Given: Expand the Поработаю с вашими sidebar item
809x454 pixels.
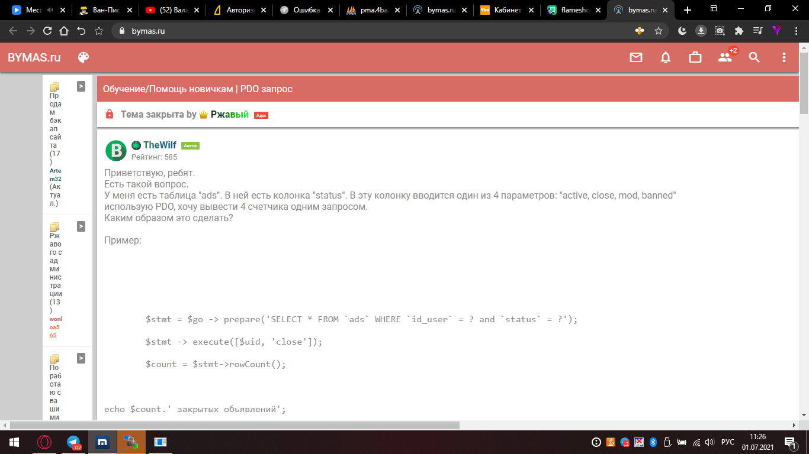Looking at the screenshot, I should pyautogui.click(x=81, y=358).
